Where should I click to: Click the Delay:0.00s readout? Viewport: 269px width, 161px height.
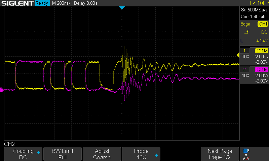[x=86, y=3]
